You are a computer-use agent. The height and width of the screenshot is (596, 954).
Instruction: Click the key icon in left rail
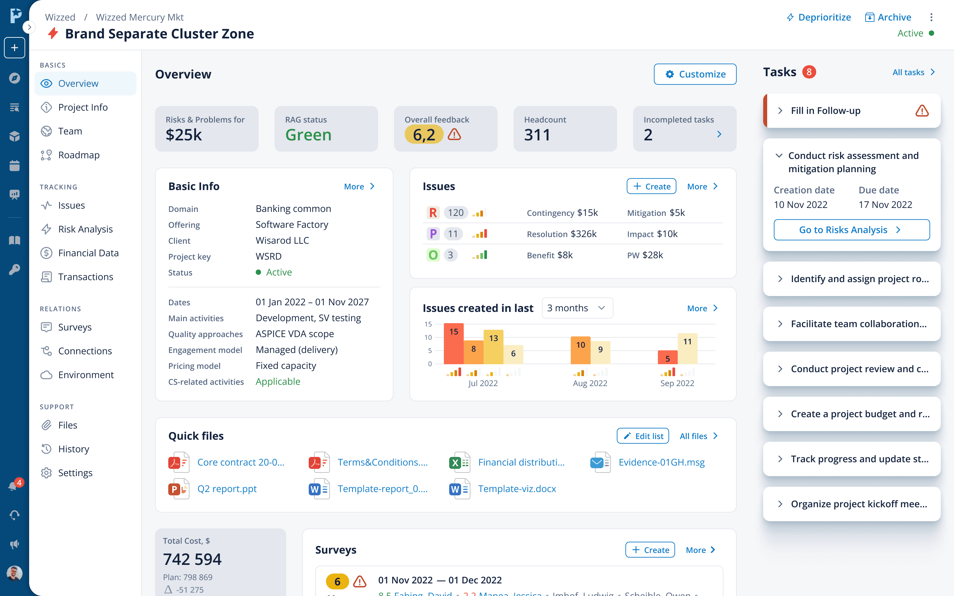click(x=15, y=270)
